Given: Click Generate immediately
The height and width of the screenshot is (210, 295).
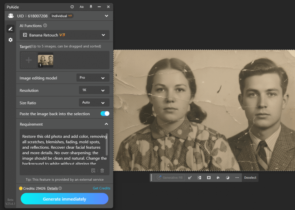Looking at the screenshot, I should pyautogui.click(x=64, y=199).
